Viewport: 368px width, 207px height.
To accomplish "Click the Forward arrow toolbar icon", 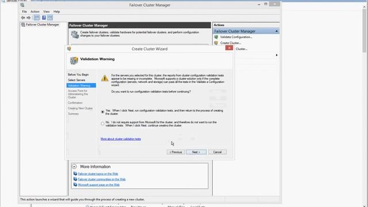I will pyautogui.click(x=29, y=18).
